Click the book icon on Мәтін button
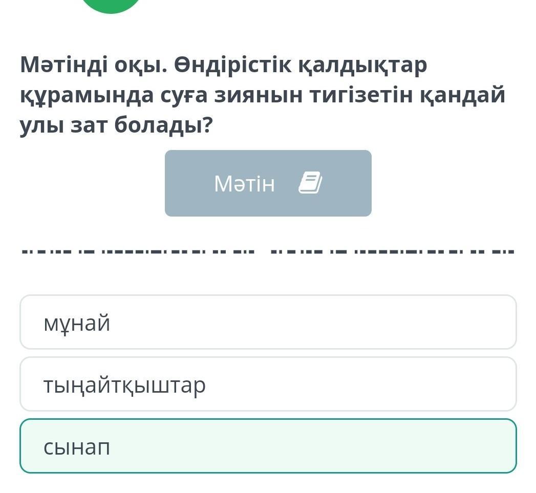This screenshot has height=493, width=536. 310,183
